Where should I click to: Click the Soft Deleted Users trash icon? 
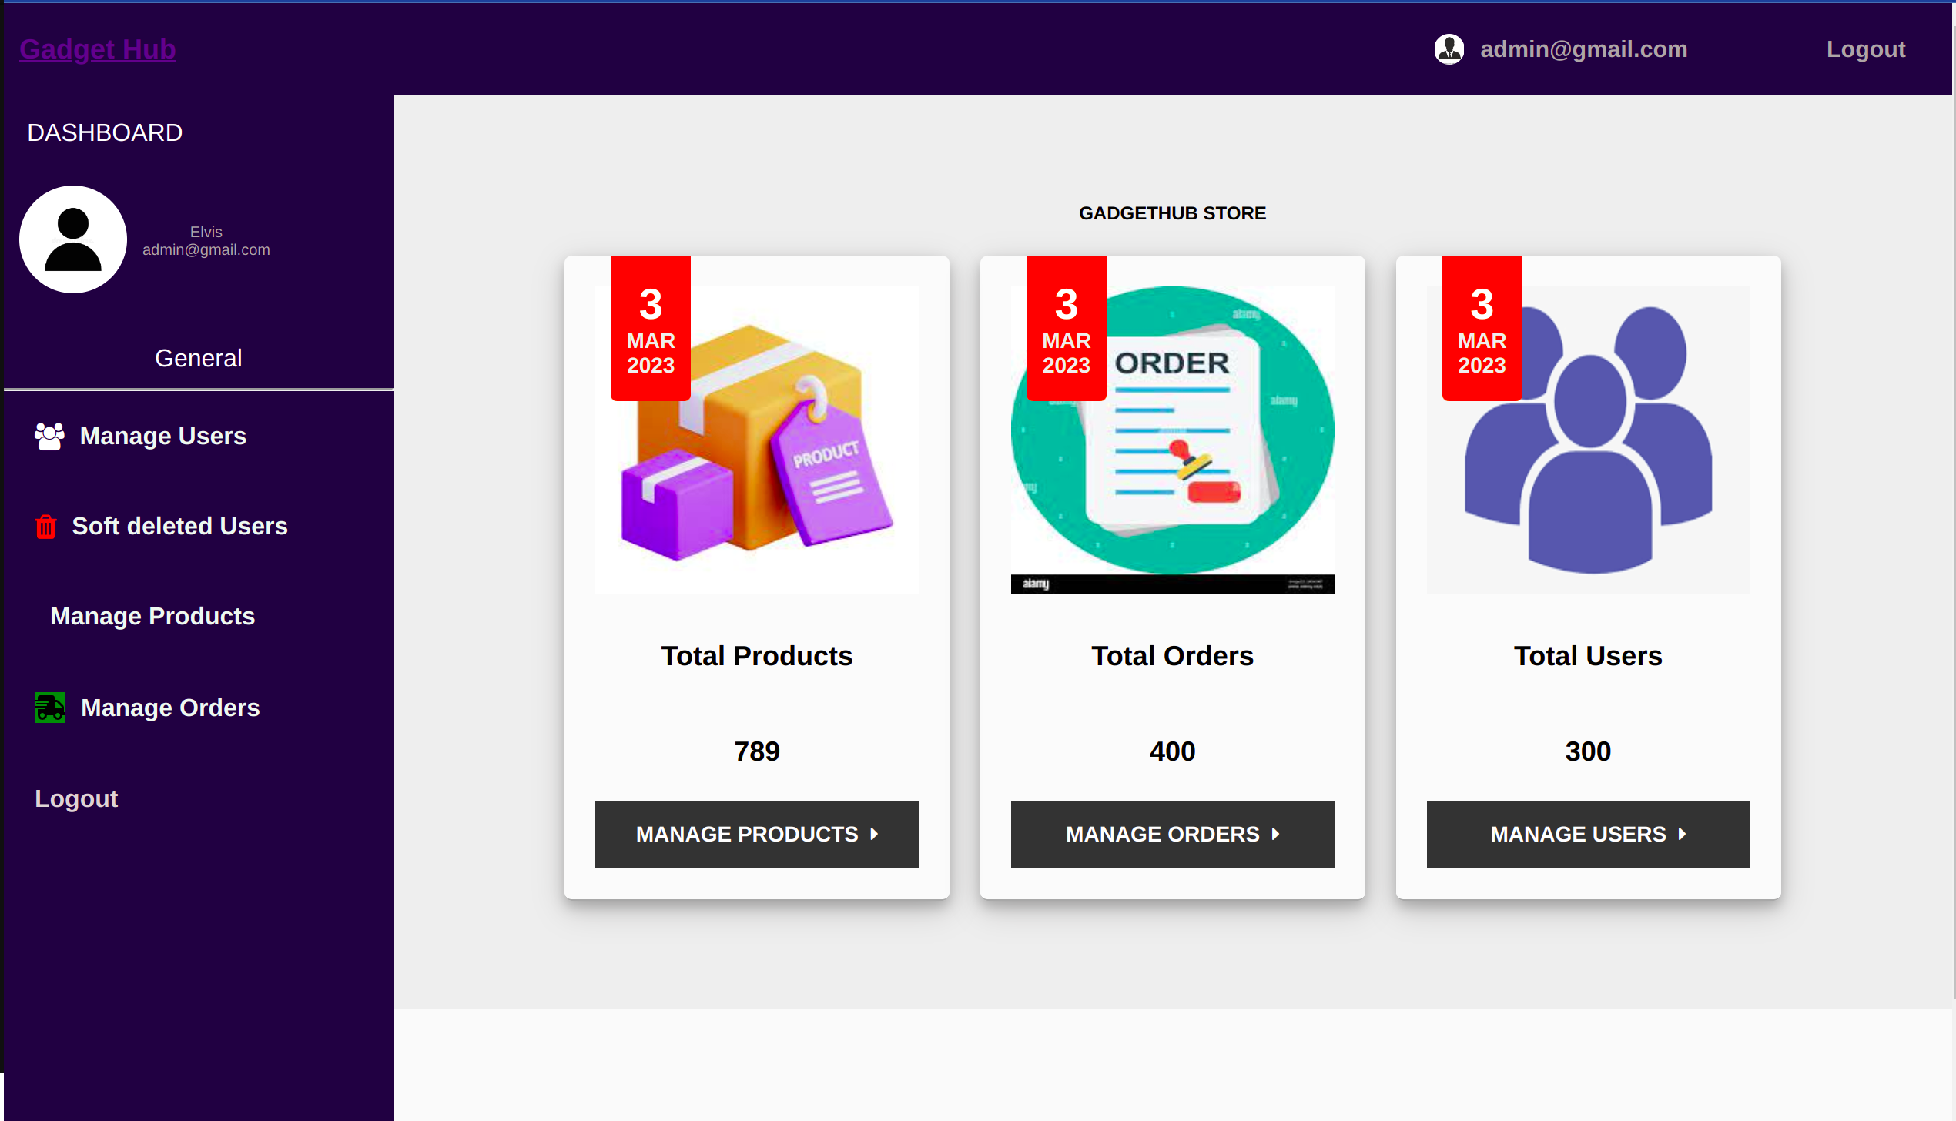(x=45, y=527)
